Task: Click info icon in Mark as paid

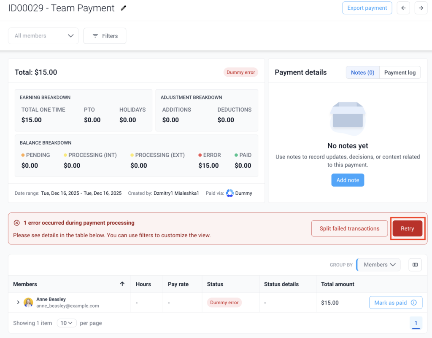Action: tap(414, 303)
